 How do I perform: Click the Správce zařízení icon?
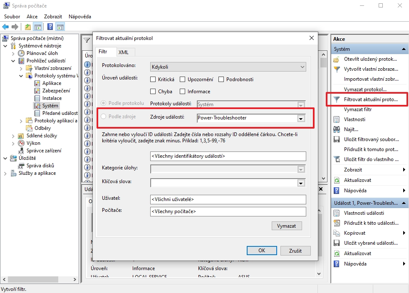21,151
